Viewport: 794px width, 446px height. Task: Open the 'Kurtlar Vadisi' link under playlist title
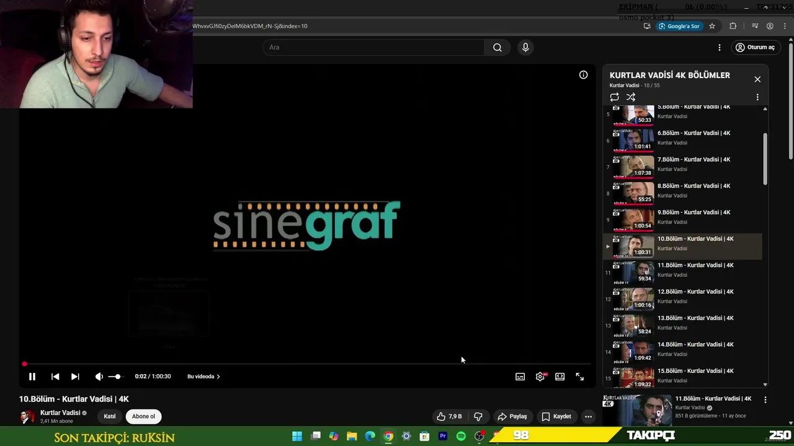point(624,85)
